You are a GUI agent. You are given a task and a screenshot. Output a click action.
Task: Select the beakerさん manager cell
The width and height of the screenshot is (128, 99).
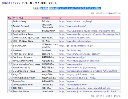50,54
